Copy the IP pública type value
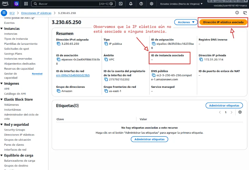The width and height of the screenshot is (249, 170). point(106,44)
